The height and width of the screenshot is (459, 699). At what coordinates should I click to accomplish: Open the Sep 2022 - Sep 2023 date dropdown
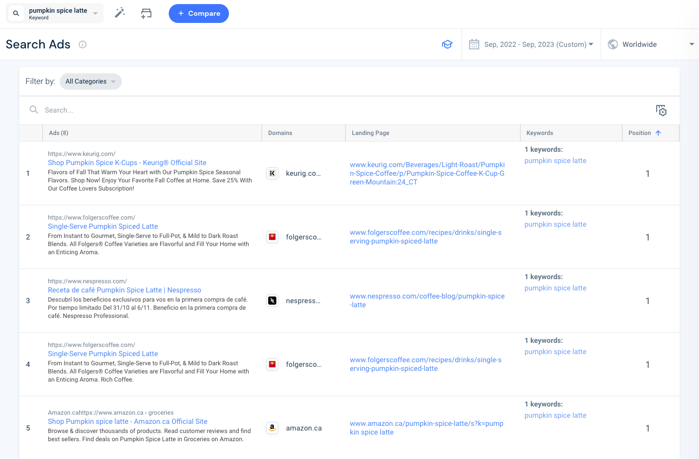click(x=539, y=44)
